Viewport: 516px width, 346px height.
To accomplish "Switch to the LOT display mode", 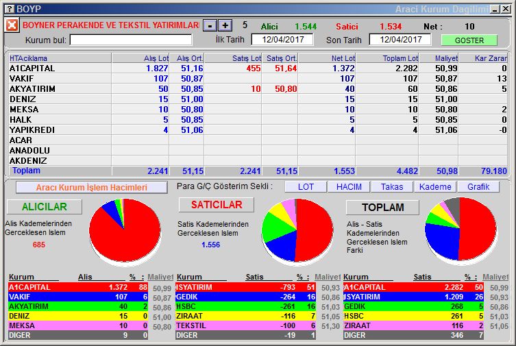I will click(x=306, y=187).
